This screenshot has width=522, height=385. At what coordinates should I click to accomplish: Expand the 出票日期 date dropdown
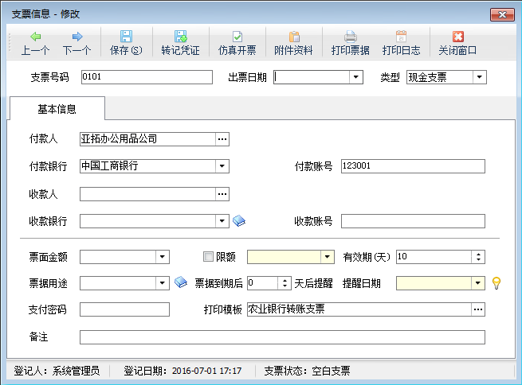[355, 77]
